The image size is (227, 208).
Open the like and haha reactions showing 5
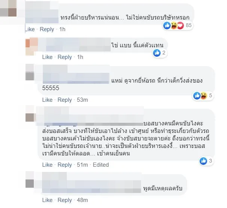pyautogui.click(x=203, y=96)
